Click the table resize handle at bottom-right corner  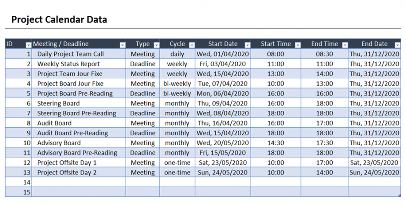pos(399,195)
